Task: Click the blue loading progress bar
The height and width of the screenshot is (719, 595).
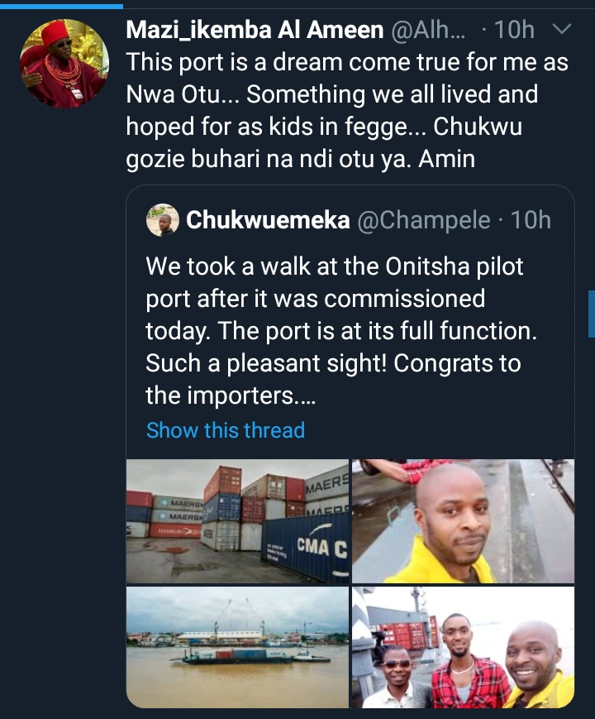Action: point(61,6)
